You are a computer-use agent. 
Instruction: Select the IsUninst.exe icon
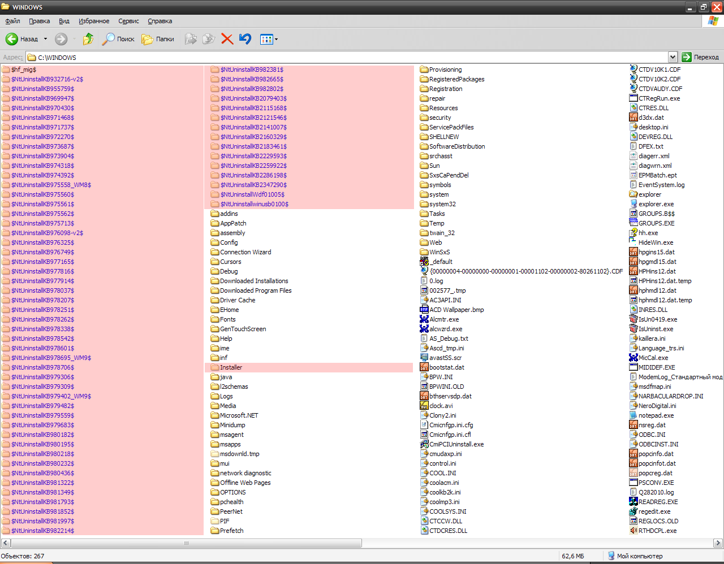point(633,329)
